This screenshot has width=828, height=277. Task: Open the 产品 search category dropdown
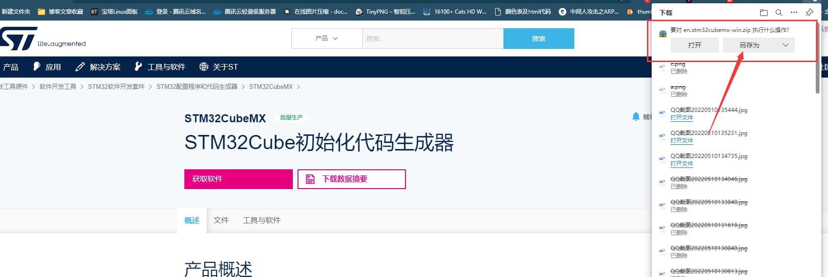point(327,39)
